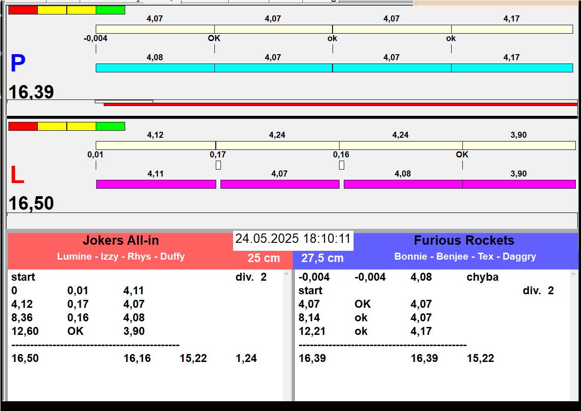Click the 25 cm jump height label
The width and height of the screenshot is (581, 411).
coord(264,258)
